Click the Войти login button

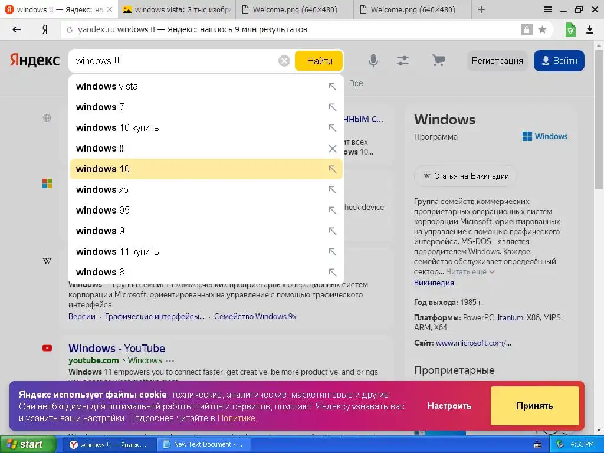(x=559, y=61)
